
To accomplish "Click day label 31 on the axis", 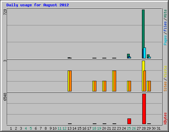I will pyautogui.click(x=158, y=128).
